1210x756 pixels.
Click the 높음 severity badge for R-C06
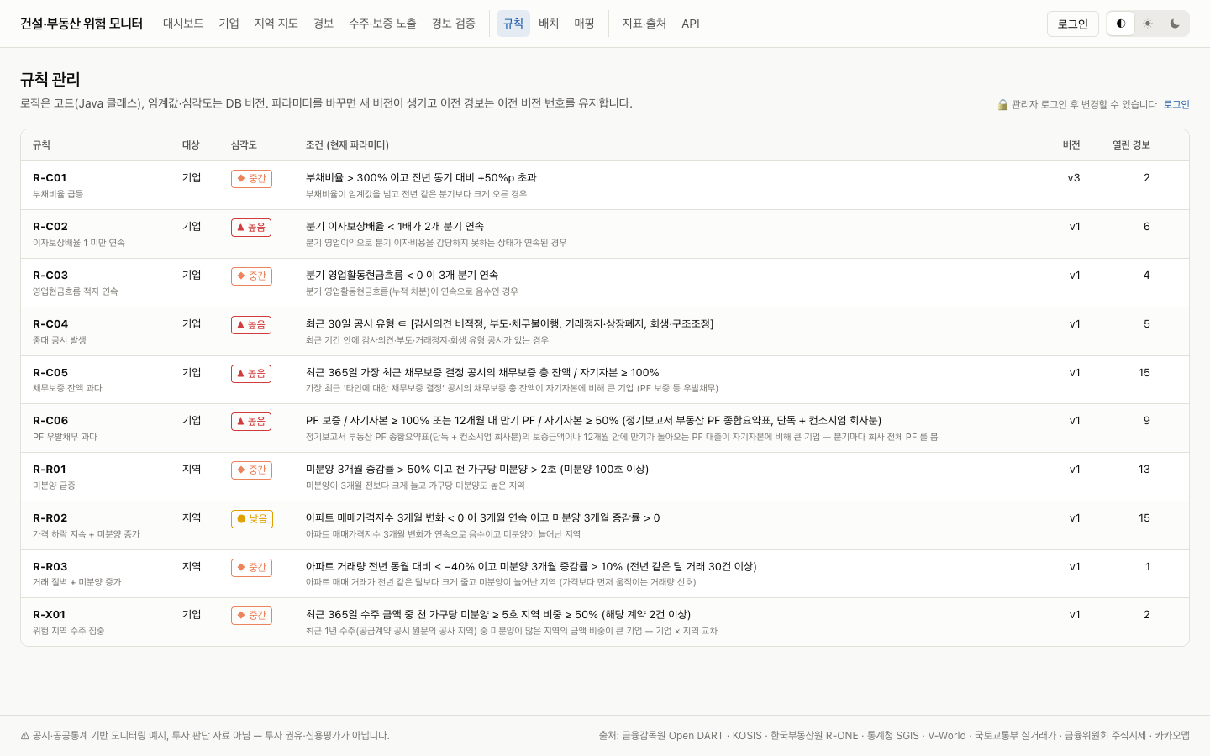[251, 421]
